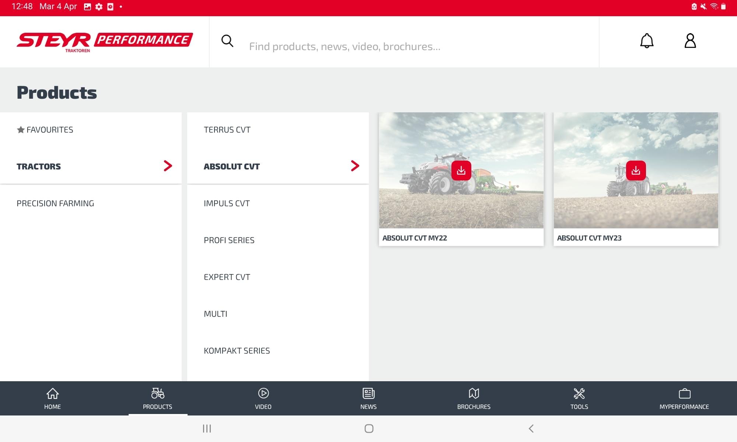Click the ABSOLUT CVT MY22 title
Screen dimensions: 737x442
(x=415, y=238)
